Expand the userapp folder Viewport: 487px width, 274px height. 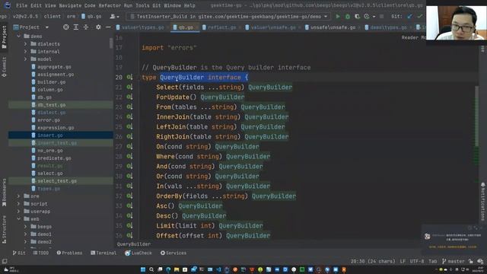coord(19,212)
